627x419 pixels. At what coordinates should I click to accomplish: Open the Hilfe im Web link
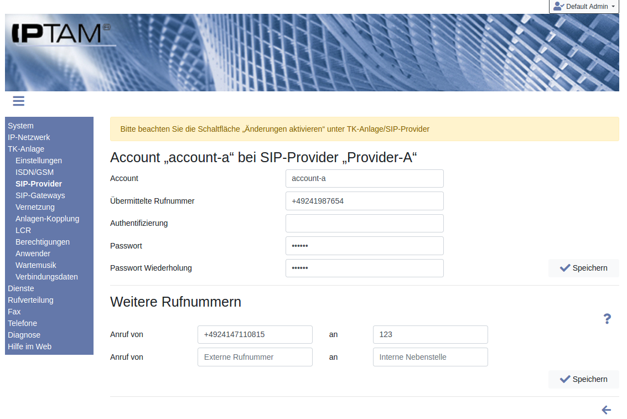tap(29, 346)
